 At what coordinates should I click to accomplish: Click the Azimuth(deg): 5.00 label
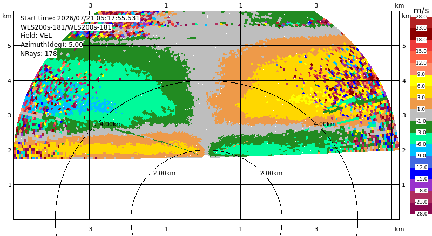51,45
